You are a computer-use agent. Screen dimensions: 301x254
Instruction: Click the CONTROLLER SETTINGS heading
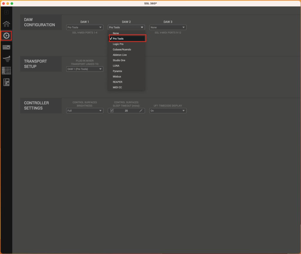[x=36, y=106]
